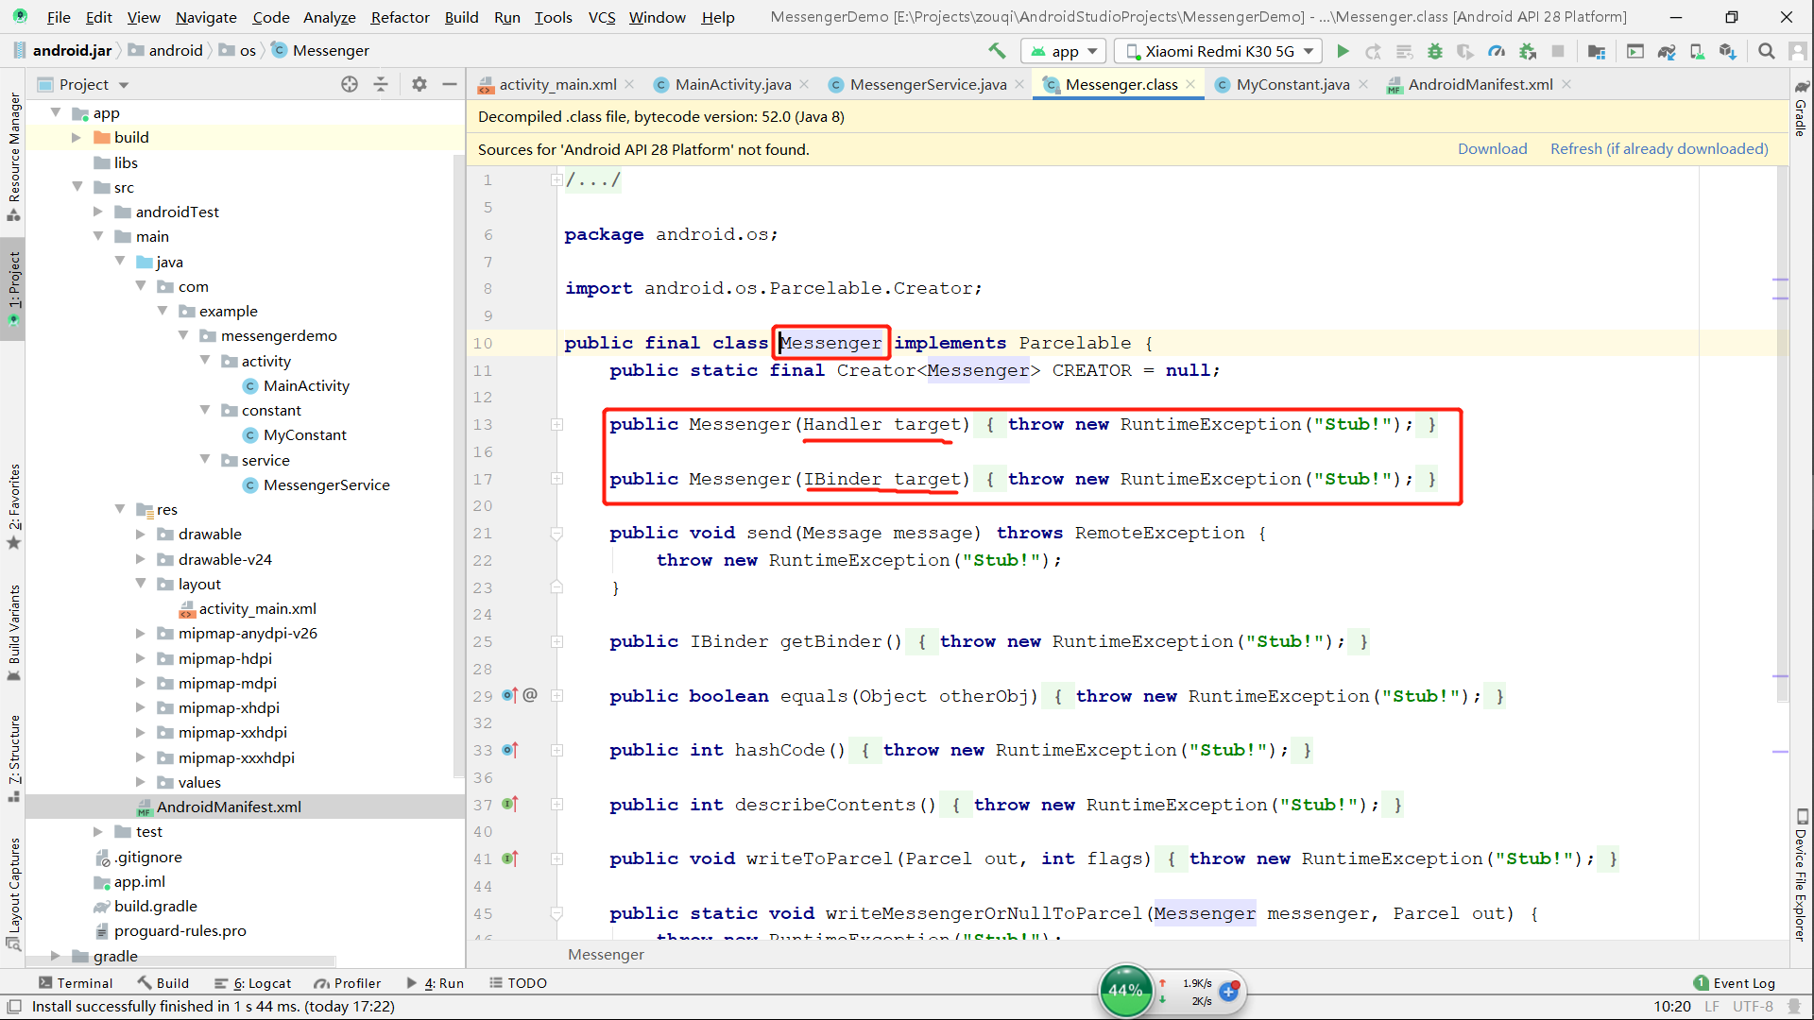Click the implements gutter icon on line 37
The width and height of the screenshot is (1814, 1020).
click(x=509, y=804)
